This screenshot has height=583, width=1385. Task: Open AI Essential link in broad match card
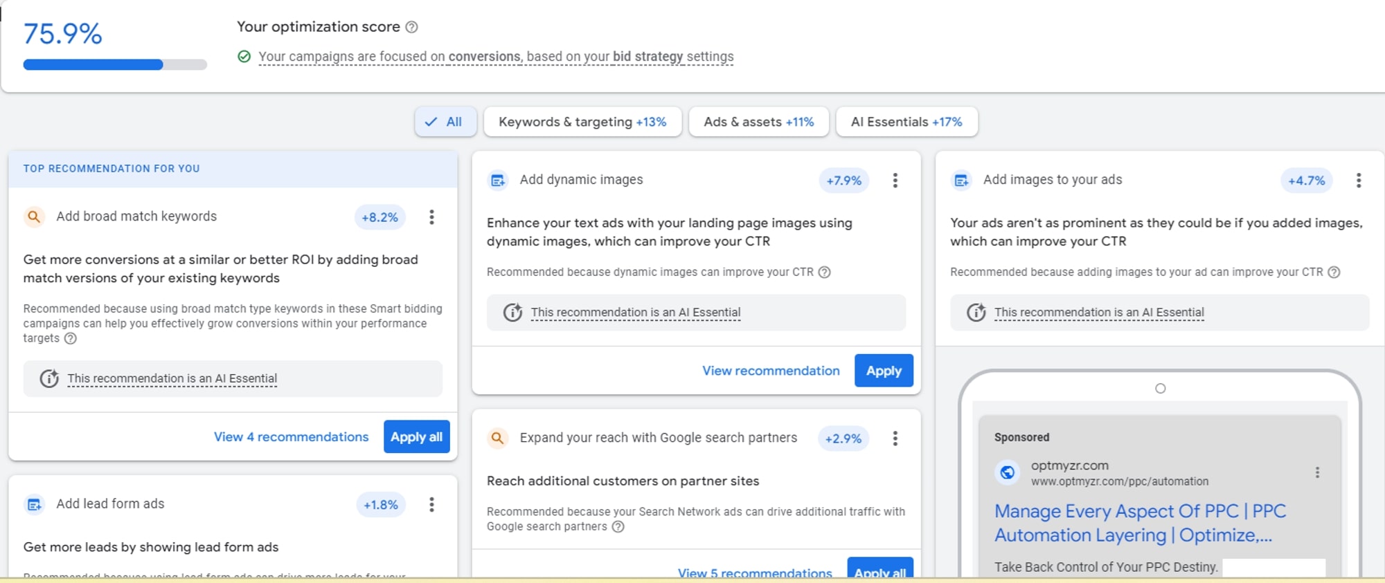172,378
